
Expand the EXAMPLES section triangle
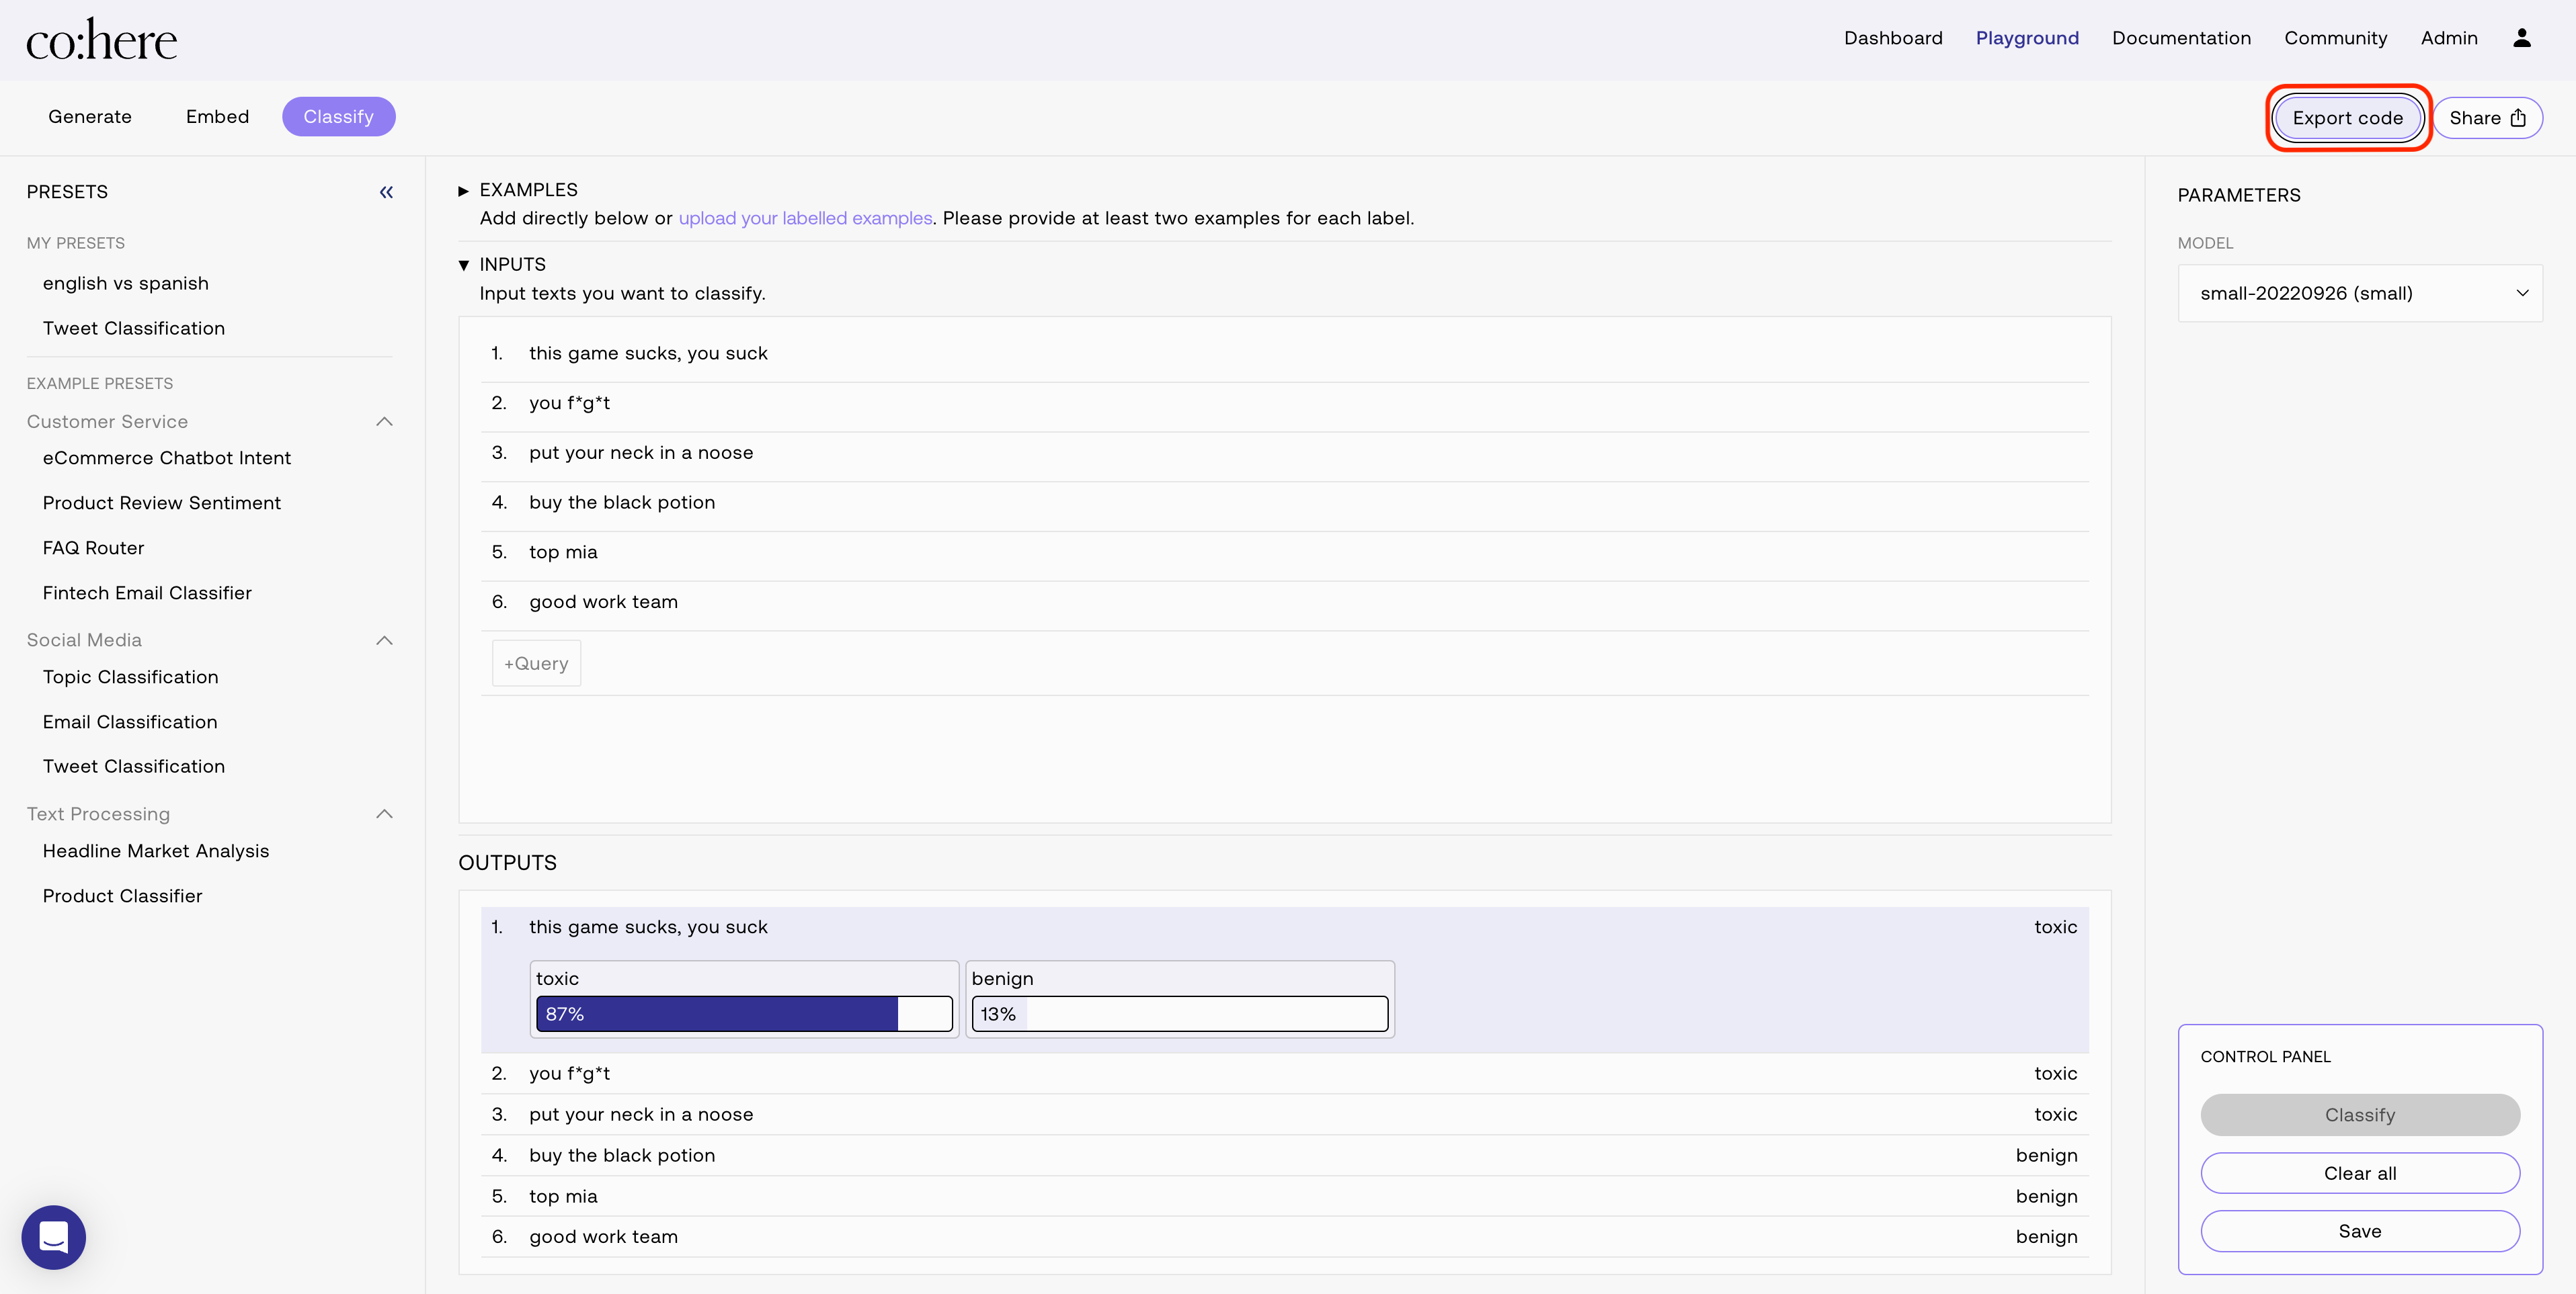point(463,191)
